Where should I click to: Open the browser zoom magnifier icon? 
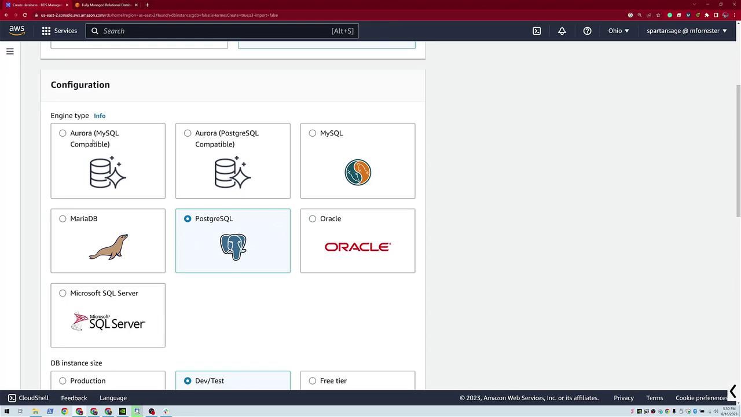(640, 15)
